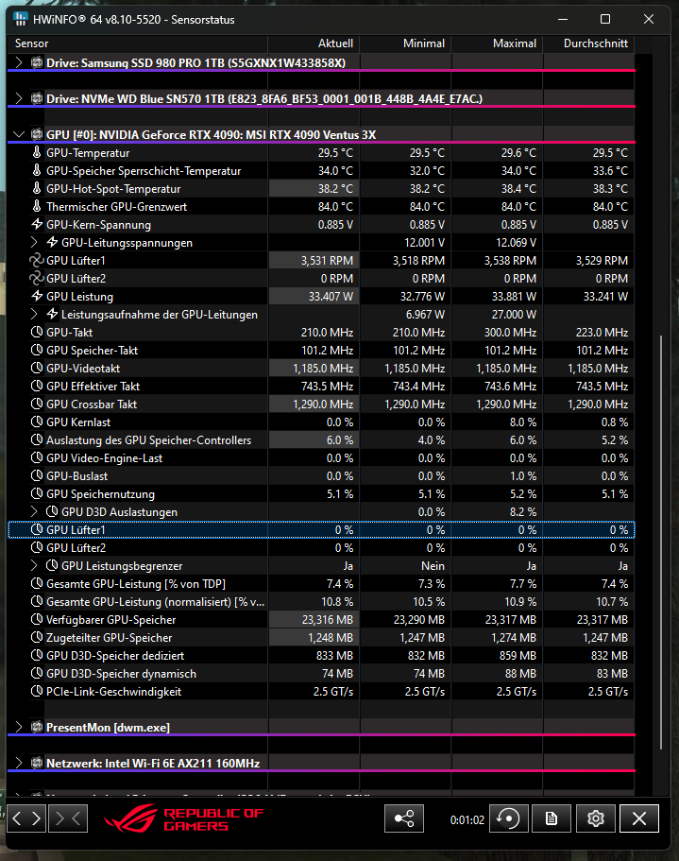Select Gesamte GPU-Leistung [% von TDP] row

[x=321, y=584]
